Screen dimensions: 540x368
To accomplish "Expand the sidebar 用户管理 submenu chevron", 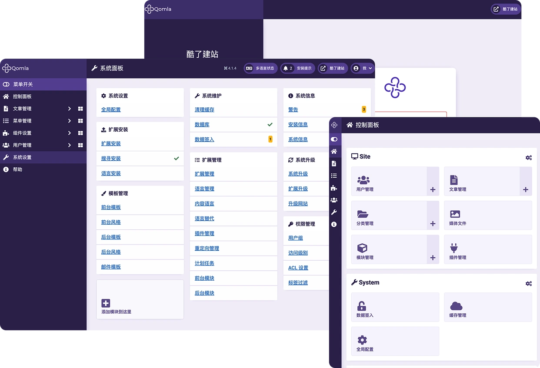I will pos(70,145).
